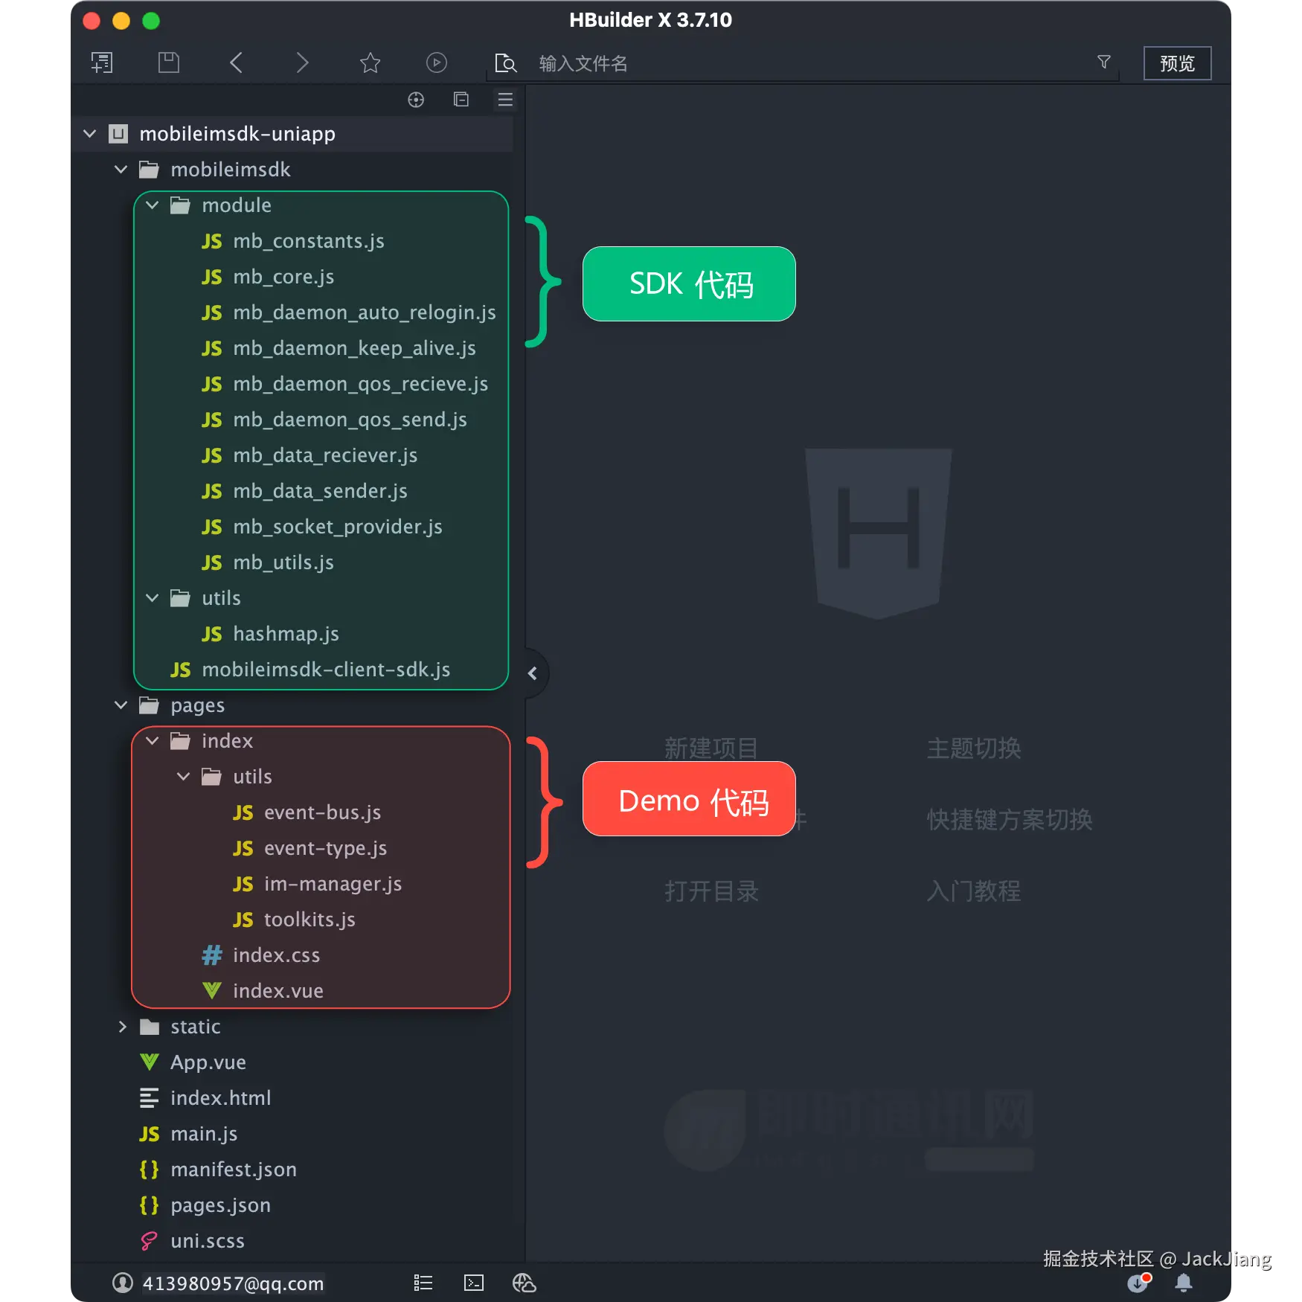Click the outline icon in the status bar
Viewport: 1302px width, 1302px height.
point(423,1283)
